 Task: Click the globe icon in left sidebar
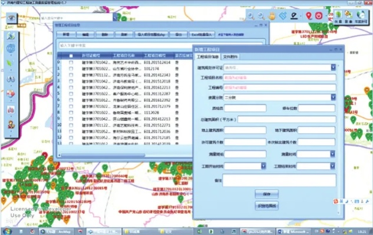coord(10,48)
